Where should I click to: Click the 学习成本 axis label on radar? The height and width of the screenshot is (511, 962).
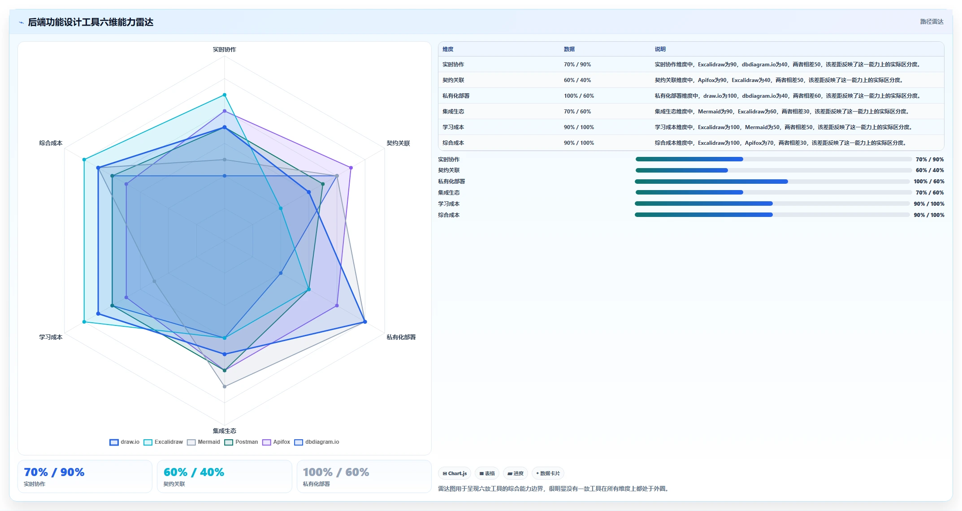(51, 337)
